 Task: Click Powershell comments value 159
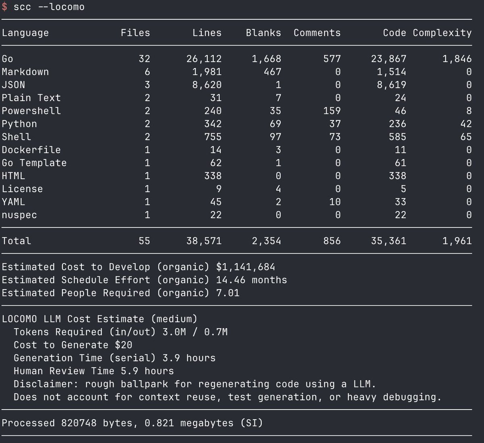(x=332, y=111)
